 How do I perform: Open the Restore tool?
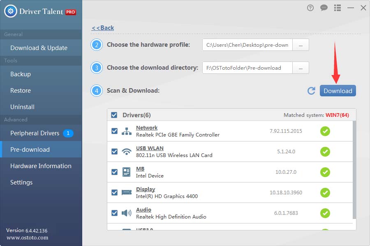pos(41,91)
